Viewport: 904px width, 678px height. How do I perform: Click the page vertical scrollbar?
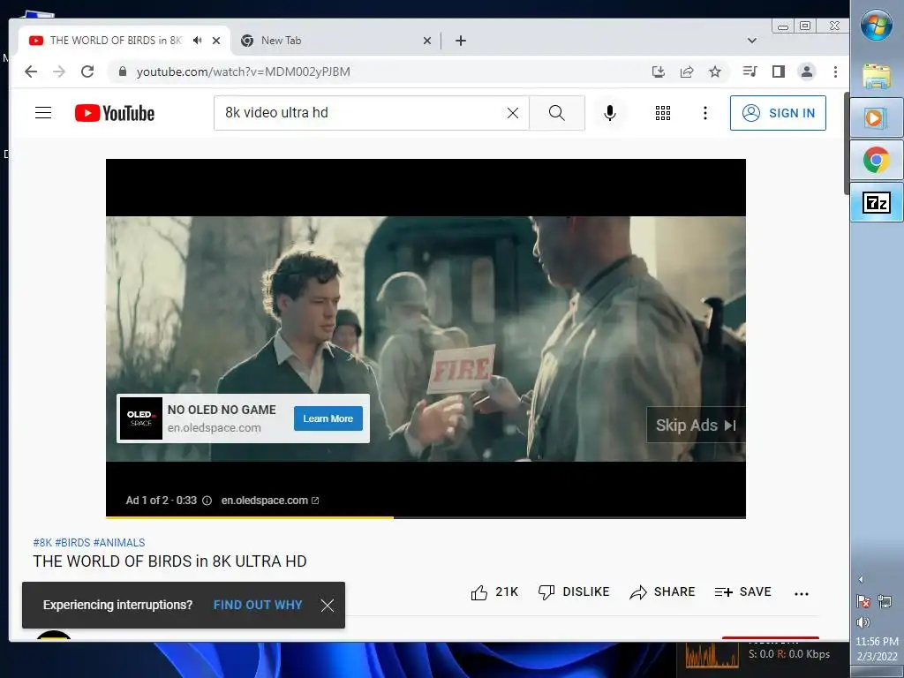[846, 143]
